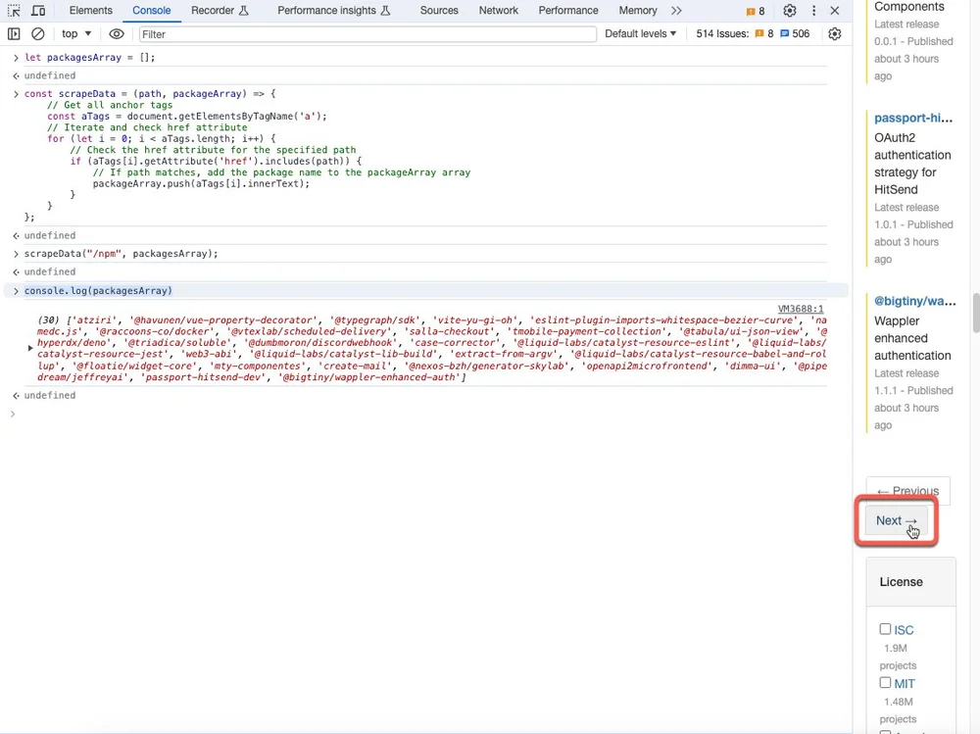The image size is (980, 734).
Task: Check the ISC license filter
Action: (x=885, y=628)
